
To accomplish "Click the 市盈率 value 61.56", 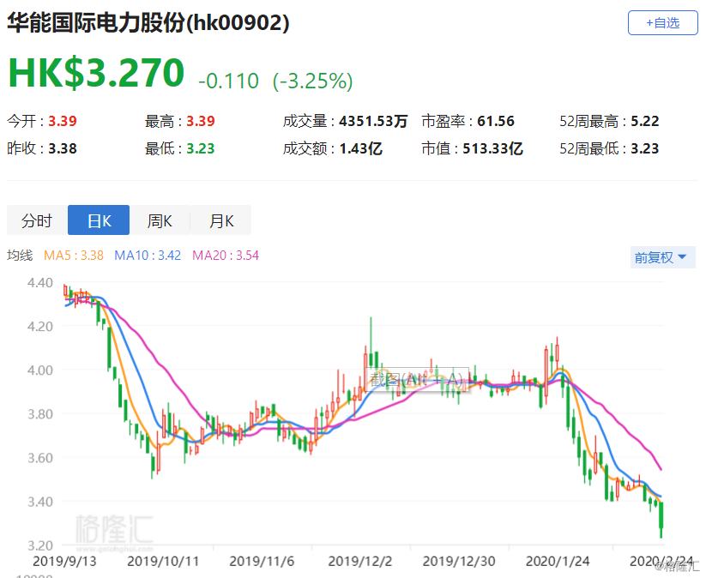I will pyautogui.click(x=496, y=121).
